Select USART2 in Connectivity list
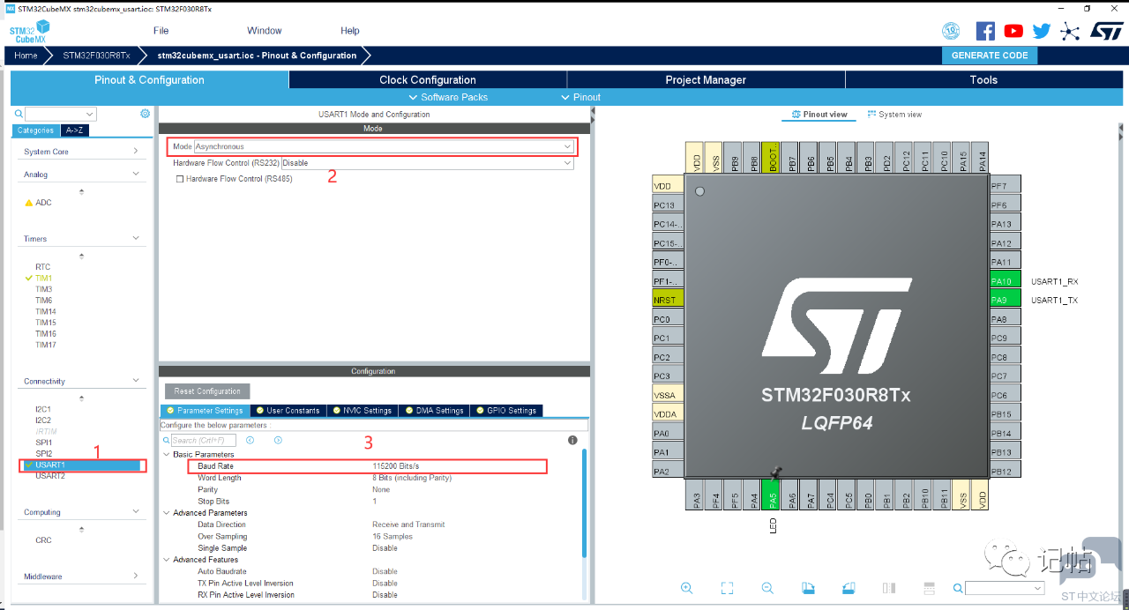Viewport: 1129px width, 610px height. [x=50, y=476]
